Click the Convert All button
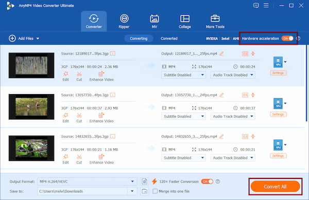 coord(275,187)
